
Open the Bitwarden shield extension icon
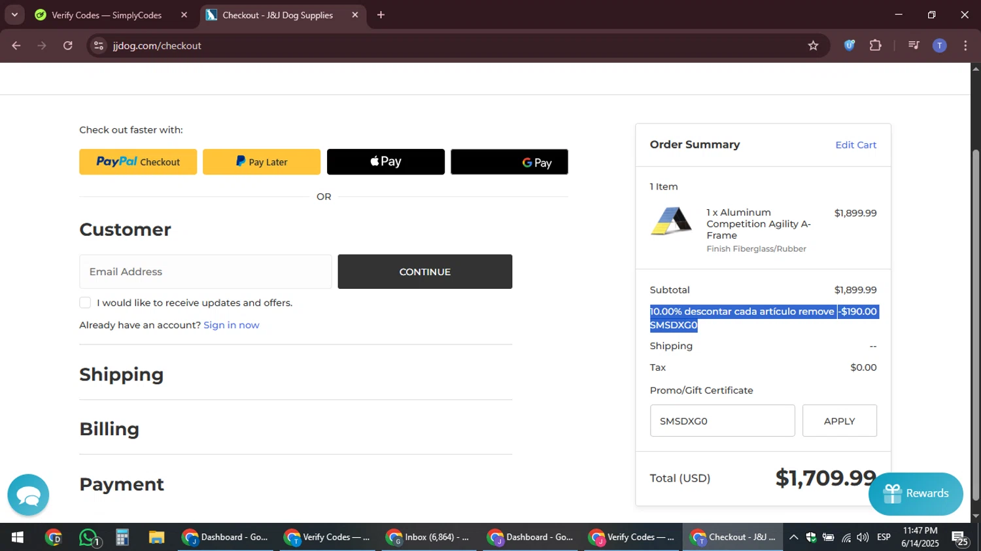click(850, 46)
